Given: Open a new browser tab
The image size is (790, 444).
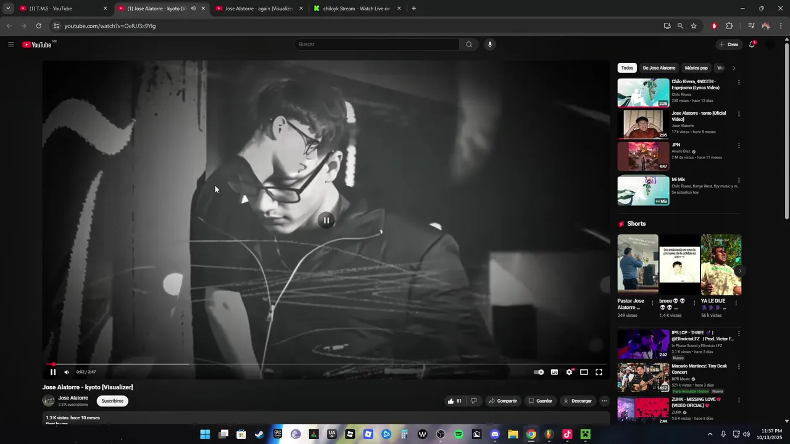Looking at the screenshot, I should point(414,9).
